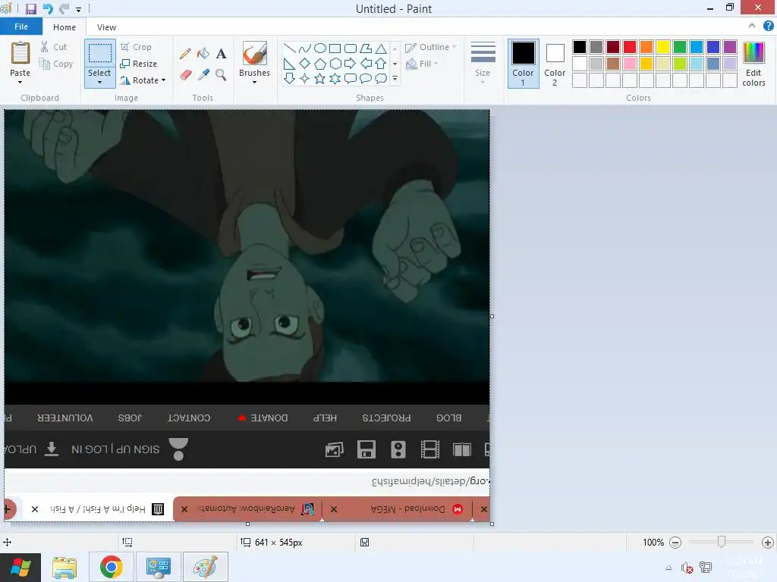Select the Right arrow shape
This screenshot has height=582, width=777.
[x=351, y=64]
